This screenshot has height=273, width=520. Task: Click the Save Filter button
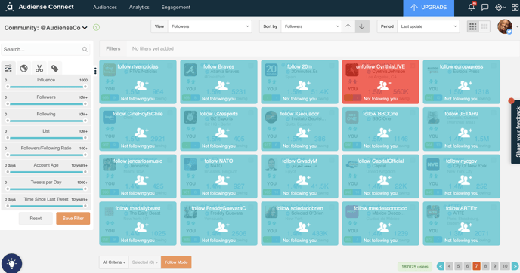(73, 219)
